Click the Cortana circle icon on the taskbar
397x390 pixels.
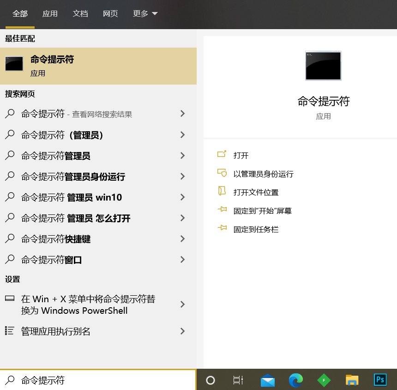[x=210, y=380]
